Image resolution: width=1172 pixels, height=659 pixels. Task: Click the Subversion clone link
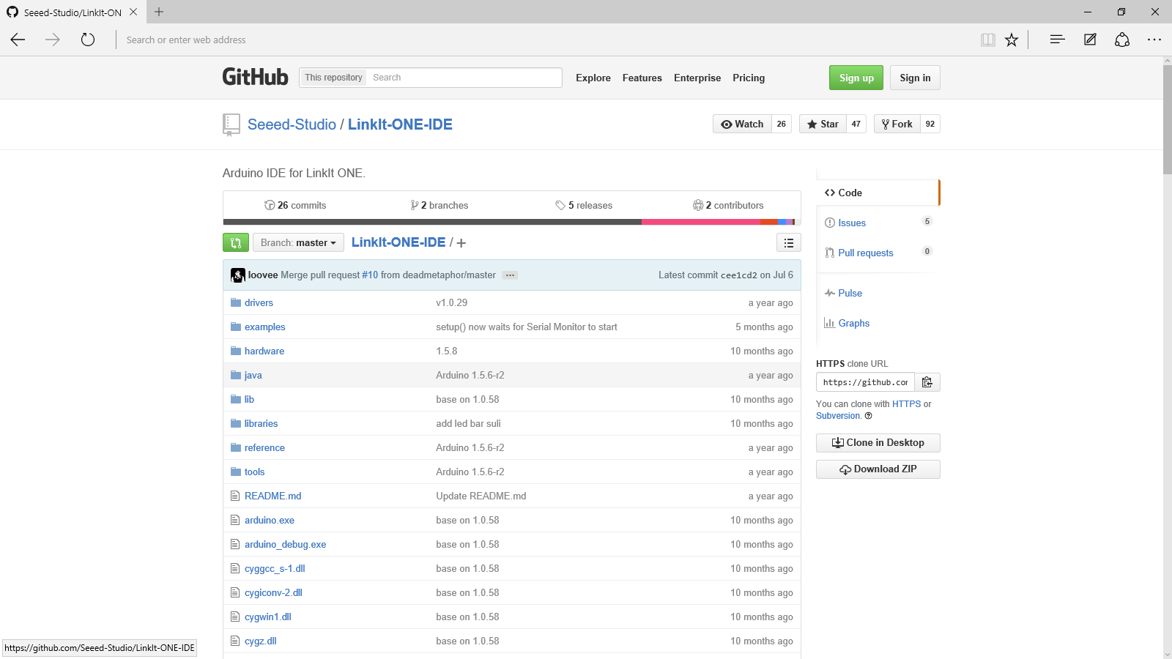838,416
